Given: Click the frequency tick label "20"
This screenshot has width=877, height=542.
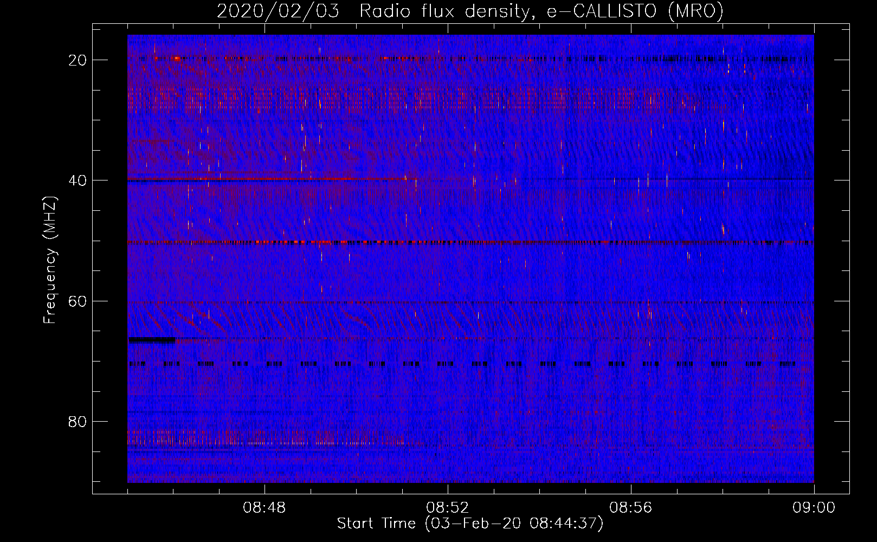Looking at the screenshot, I should [x=78, y=60].
